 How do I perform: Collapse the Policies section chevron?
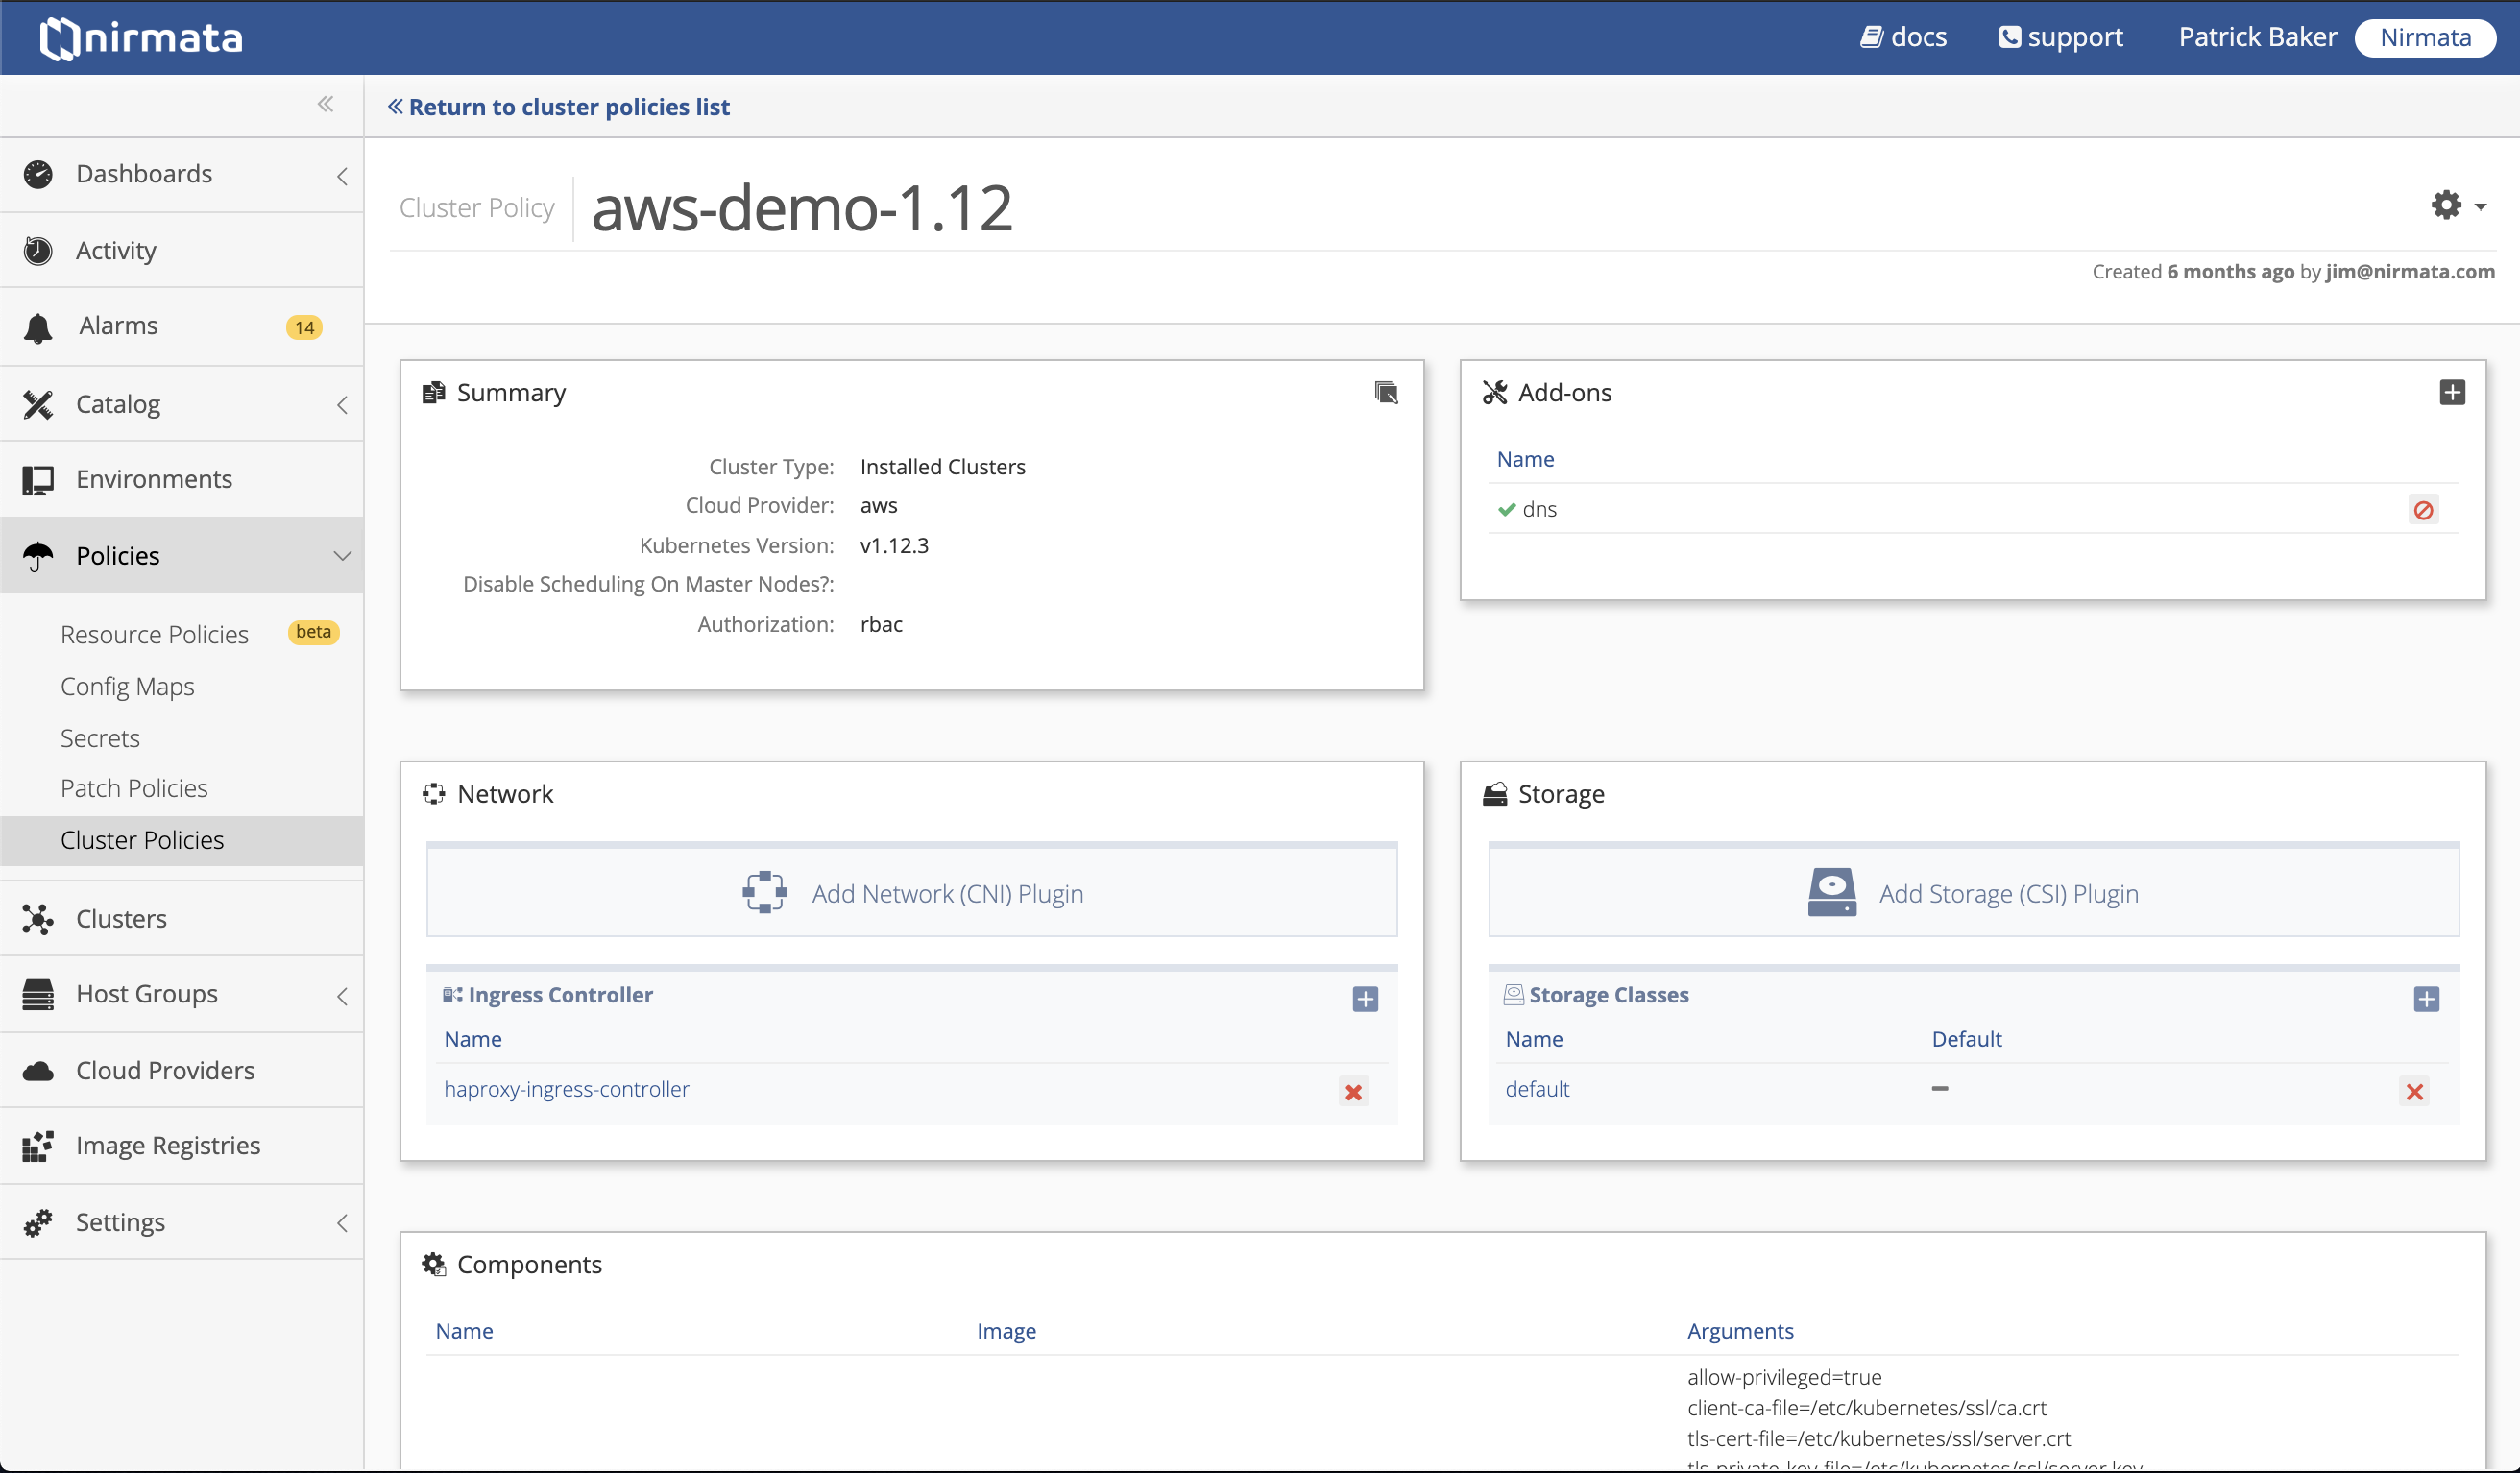point(342,556)
